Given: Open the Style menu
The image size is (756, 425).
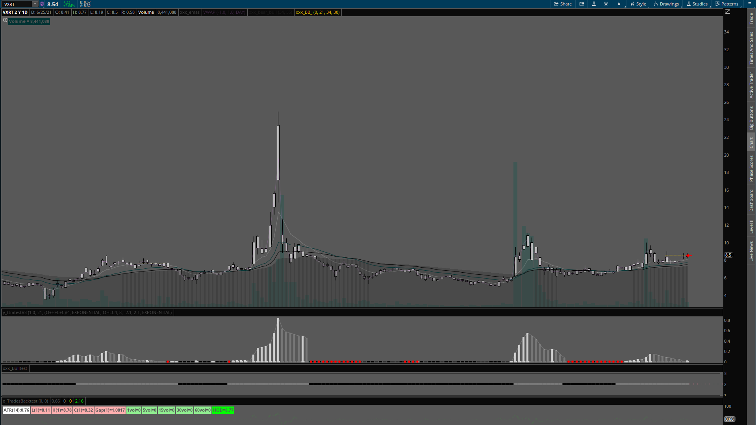Looking at the screenshot, I should point(638,4).
